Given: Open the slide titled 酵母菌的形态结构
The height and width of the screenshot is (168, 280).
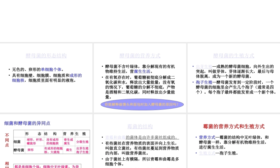Looking at the screenshot, I should pyautogui.click(x=46, y=55).
